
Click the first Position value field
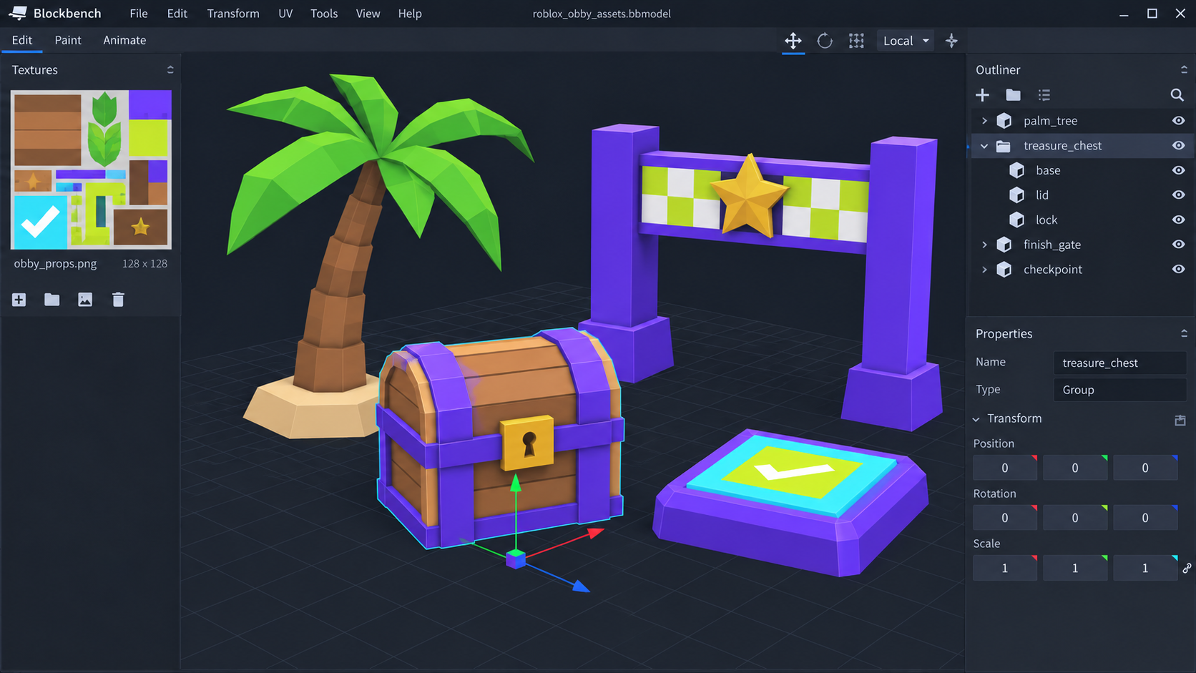pos(1005,468)
